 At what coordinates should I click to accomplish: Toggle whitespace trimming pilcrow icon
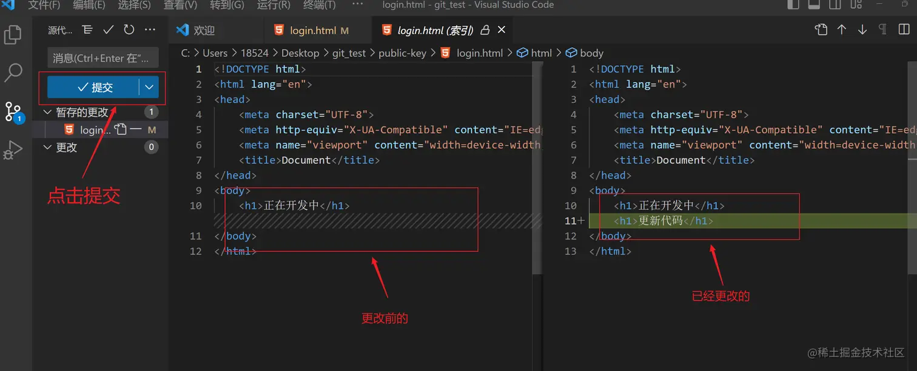pos(883,30)
